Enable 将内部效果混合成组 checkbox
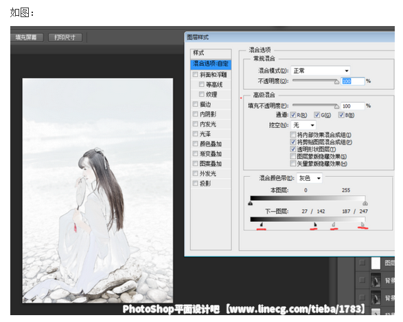 (x=292, y=135)
